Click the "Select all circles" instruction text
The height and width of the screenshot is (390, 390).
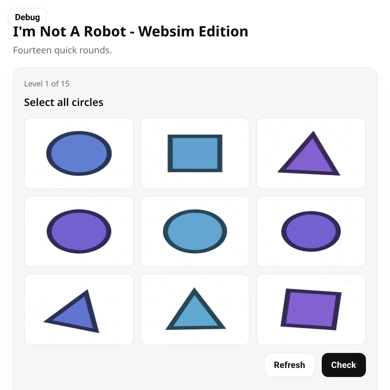[64, 102]
